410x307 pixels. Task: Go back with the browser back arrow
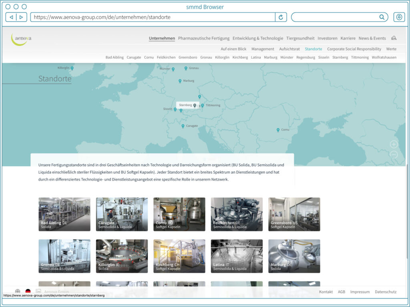(x=11, y=17)
